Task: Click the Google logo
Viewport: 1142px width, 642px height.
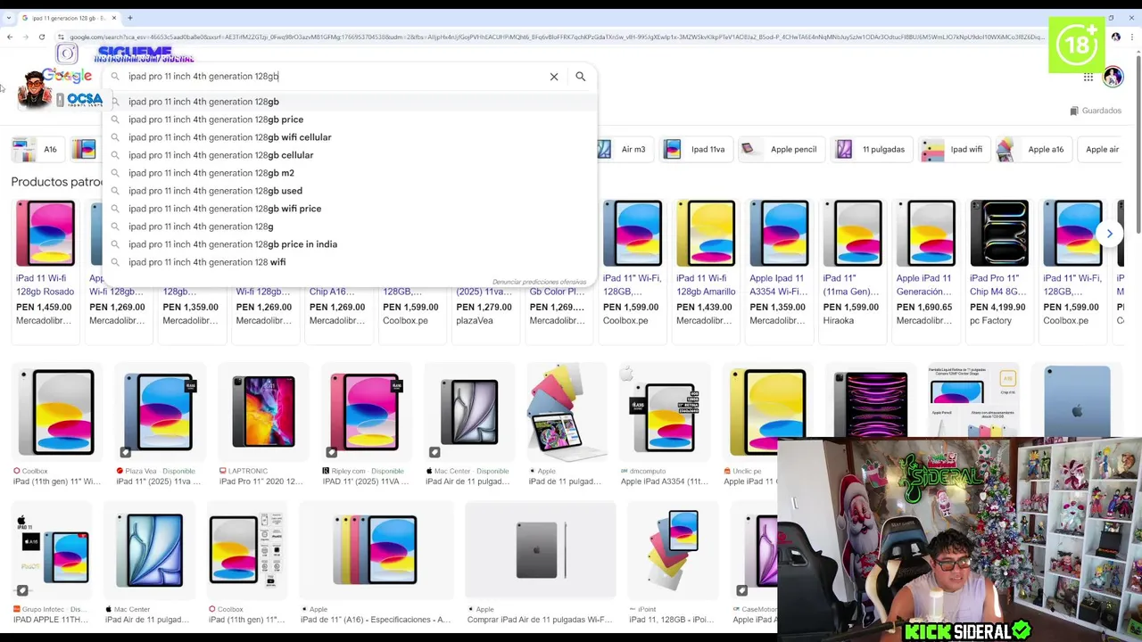Action: (x=68, y=77)
